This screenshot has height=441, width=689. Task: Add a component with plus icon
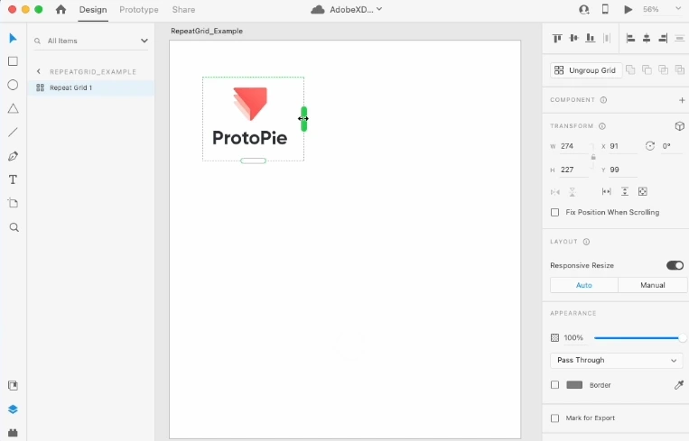coord(682,100)
